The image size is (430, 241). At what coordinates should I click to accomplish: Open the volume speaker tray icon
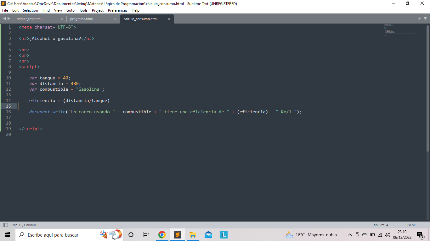pos(388,235)
